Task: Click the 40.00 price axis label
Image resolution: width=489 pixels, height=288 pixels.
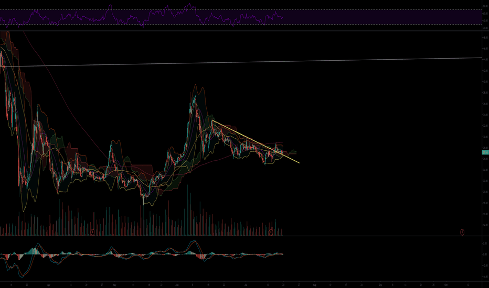Action: pyautogui.click(x=485, y=82)
